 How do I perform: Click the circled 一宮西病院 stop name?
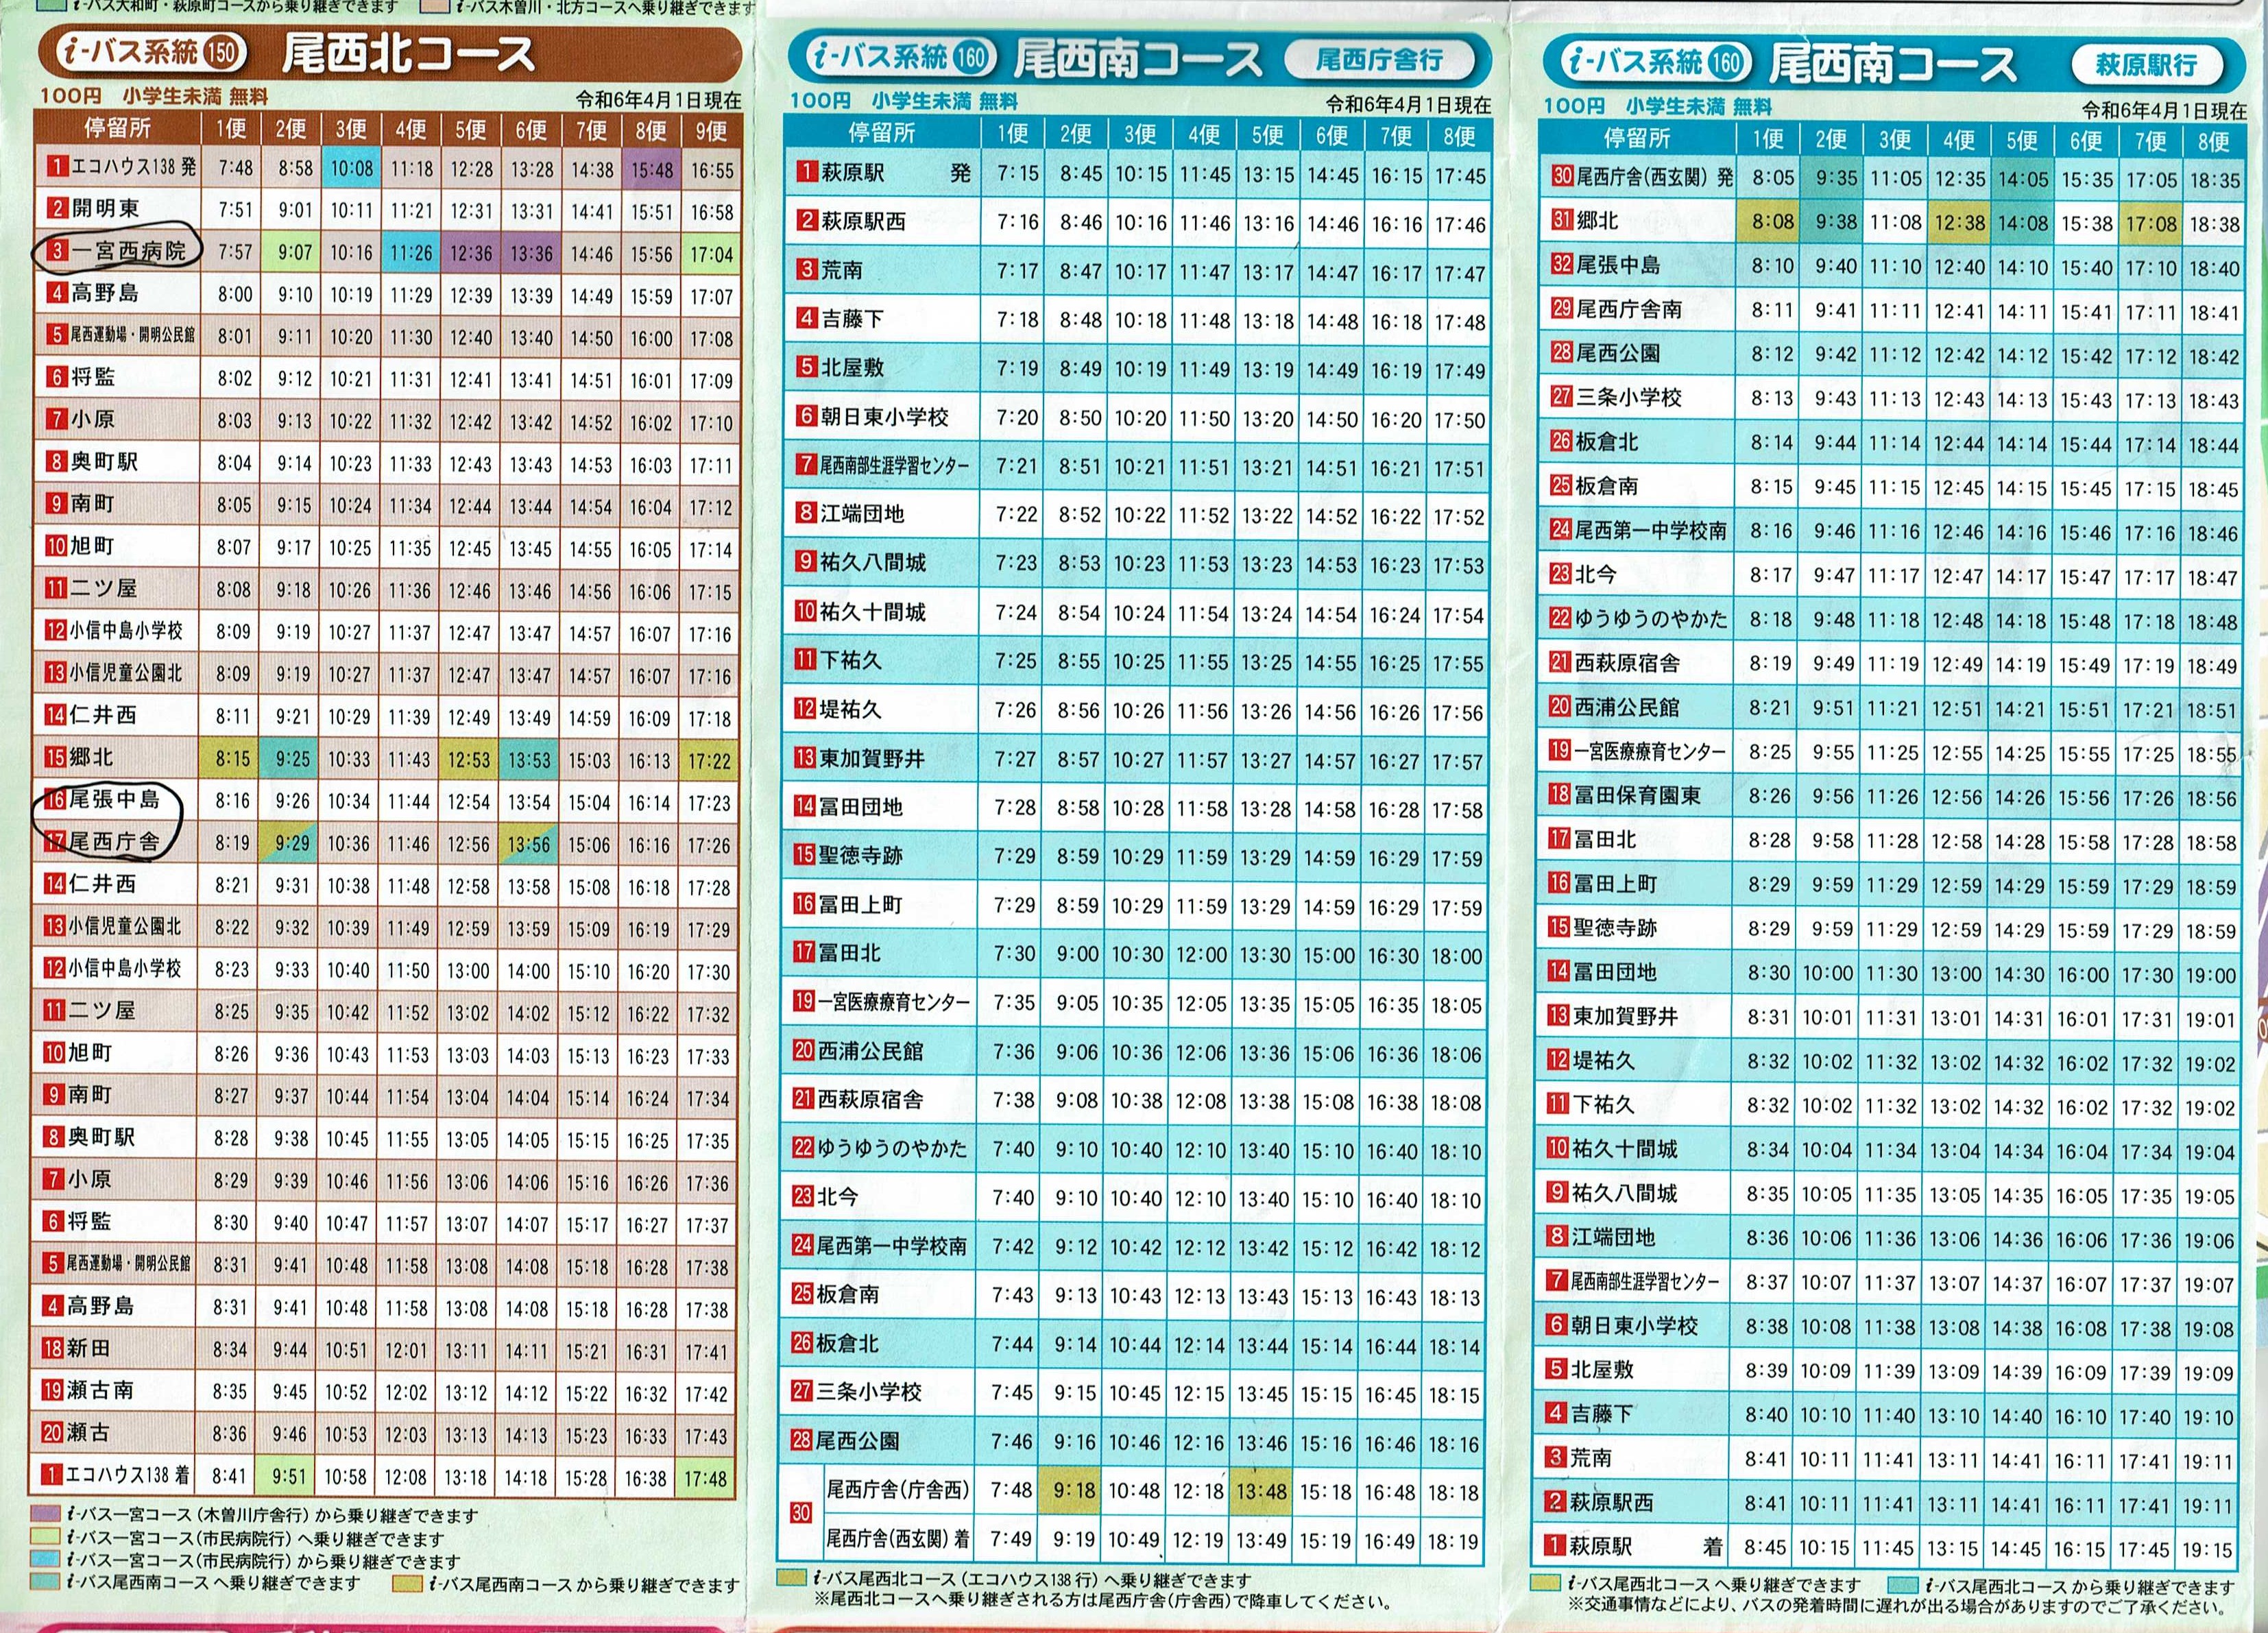127,251
